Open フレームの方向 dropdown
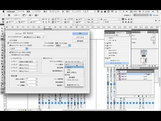 tap(63, 45)
